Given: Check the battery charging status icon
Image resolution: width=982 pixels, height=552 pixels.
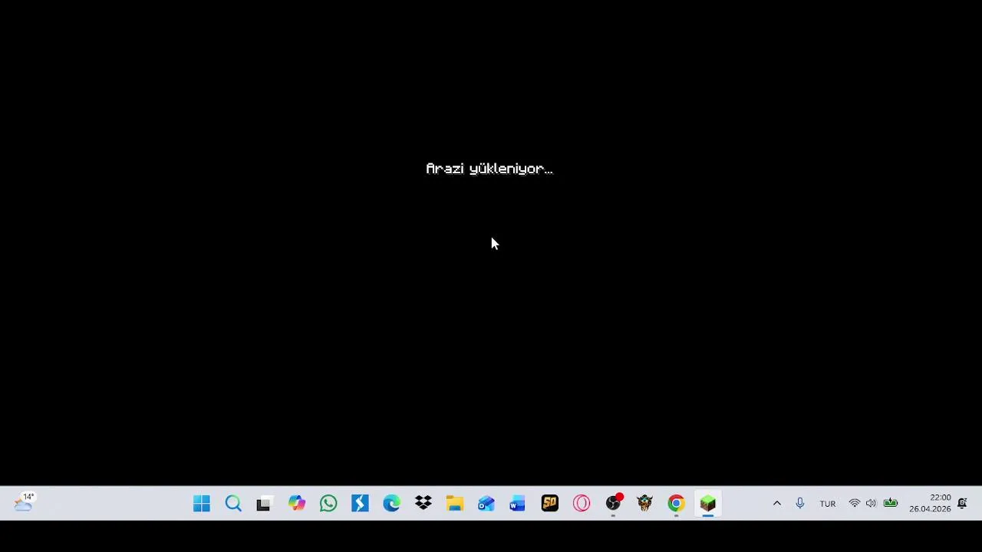Looking at the screenshot, I should (x=890, y=504).
